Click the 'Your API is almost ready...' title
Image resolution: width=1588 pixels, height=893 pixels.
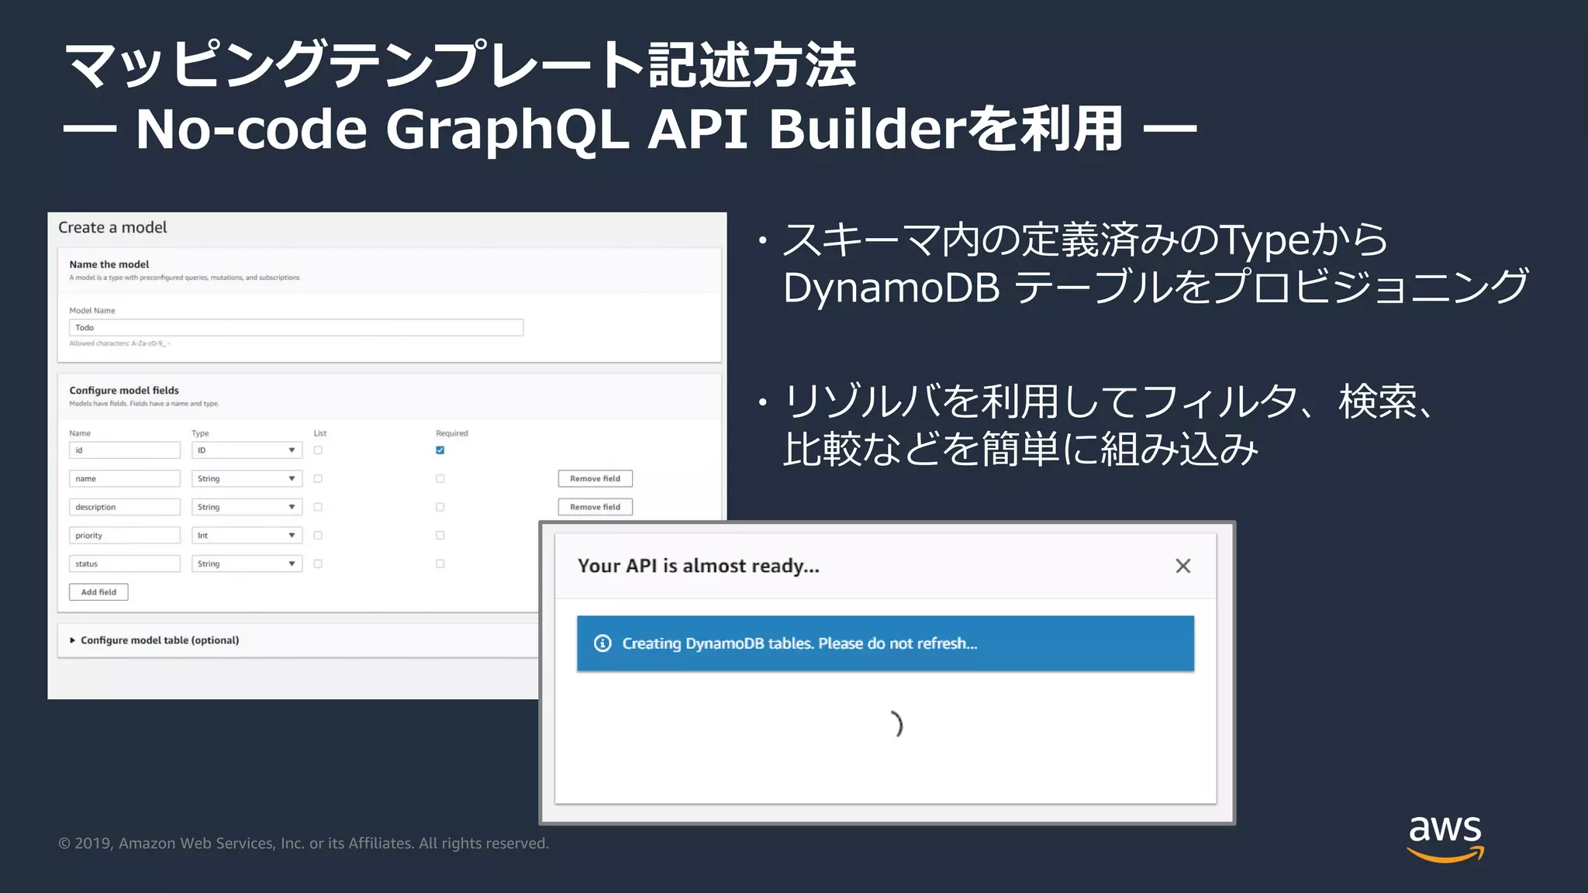coord(698,566)
